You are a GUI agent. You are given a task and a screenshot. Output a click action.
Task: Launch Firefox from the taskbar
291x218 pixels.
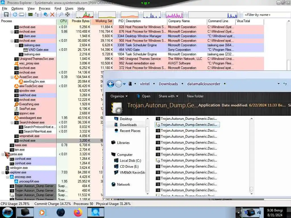(78, 212)
